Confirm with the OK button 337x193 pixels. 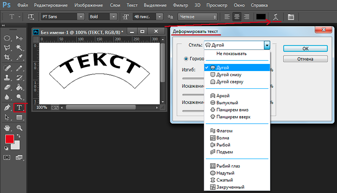coord(305,49)
